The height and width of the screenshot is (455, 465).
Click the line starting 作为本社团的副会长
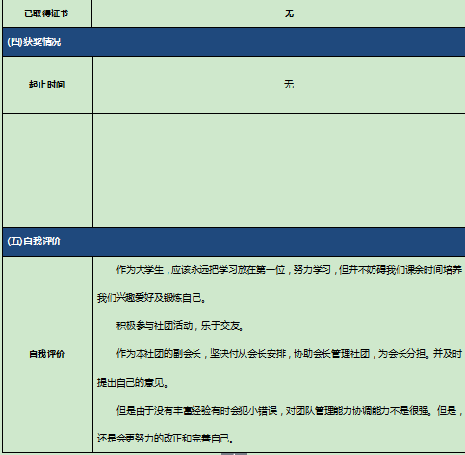[x=289, y=354]
